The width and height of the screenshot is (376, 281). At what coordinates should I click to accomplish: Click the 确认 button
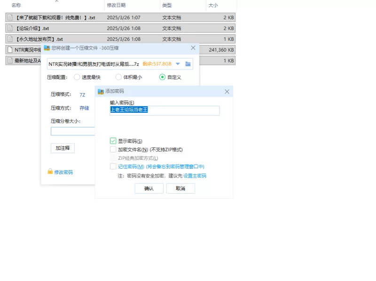[x=149, y=188]
